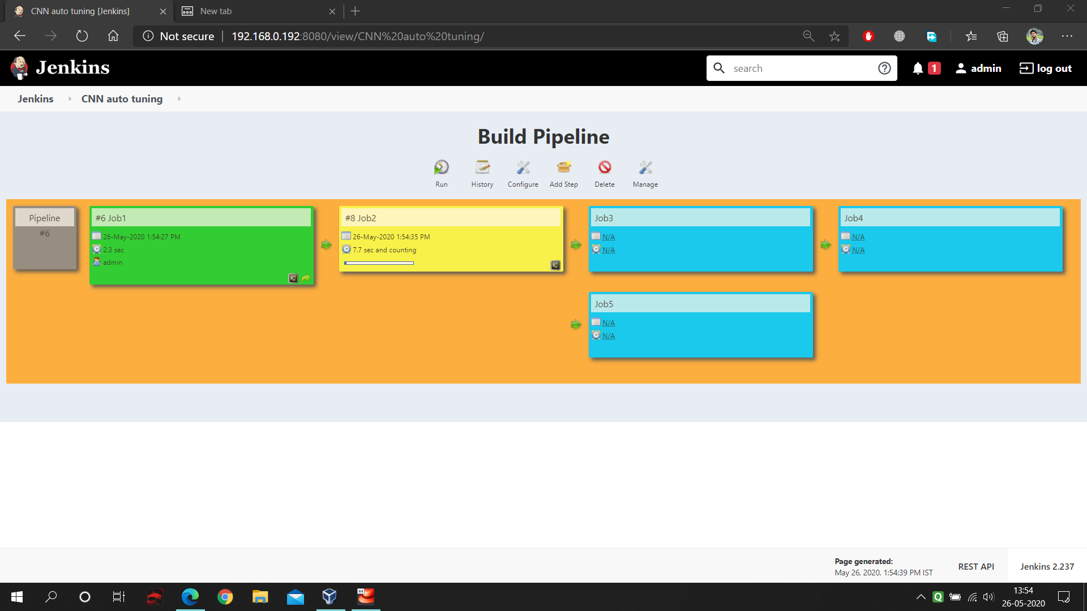Click the re-run arrow icon on Job1

point(306,278)
